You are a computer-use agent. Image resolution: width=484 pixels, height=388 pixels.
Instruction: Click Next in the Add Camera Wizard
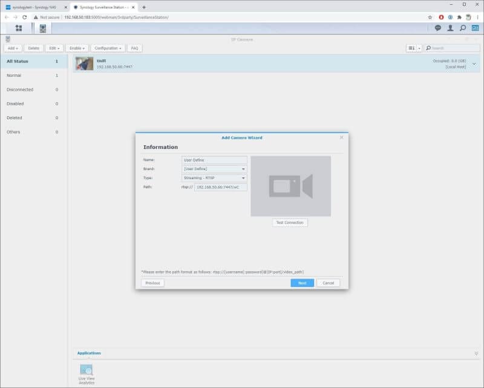click(x=301, y=283)
